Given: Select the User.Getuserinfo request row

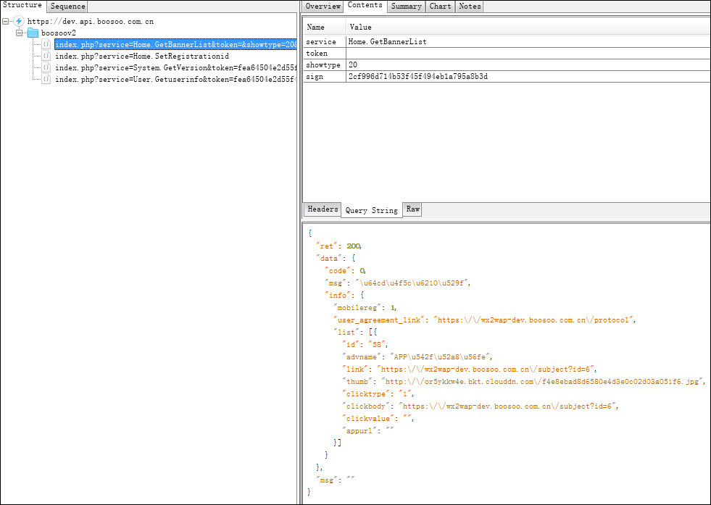Looking at the screenshot, I should click(176, 79).
